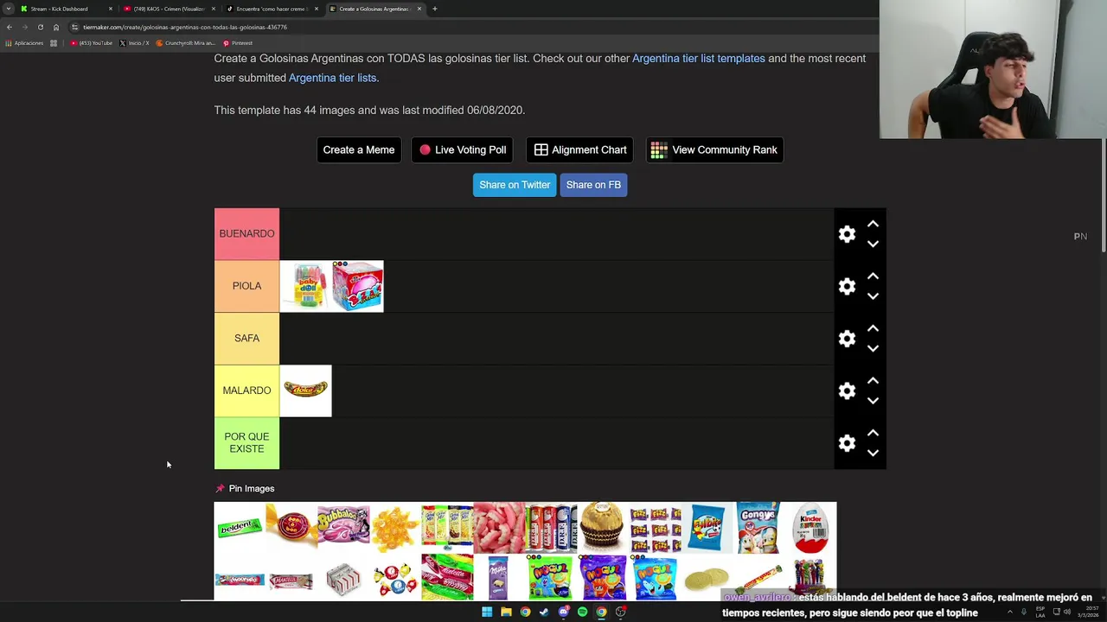The width and height of the screenshot is (1107, 622).
Task: Open the Alignment Chart
Action: (x=579, y=149)
